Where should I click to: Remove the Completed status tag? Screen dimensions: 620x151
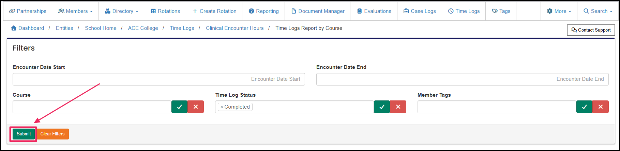point(222,107)
